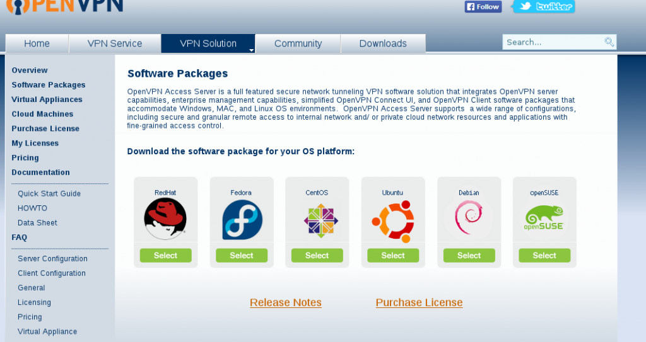Image resolution: width=646 pixels, height=342 pixels.
Task: Click Select under openSUSE
Action: pos(544,256)
